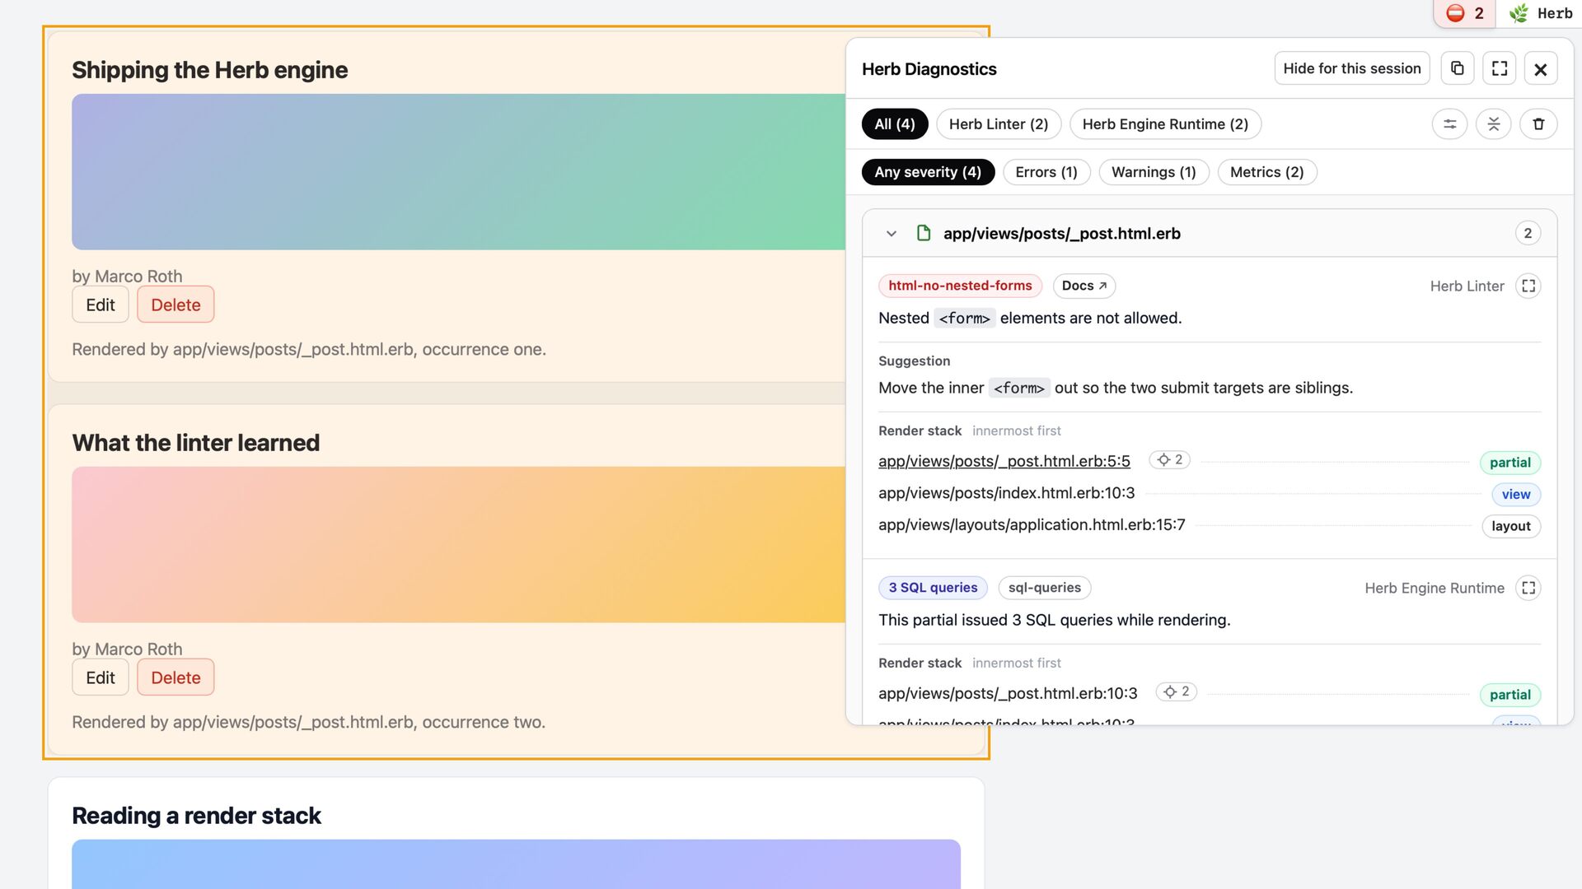The image size is (1582, 889).
Task: Switch to Herb Linter (2) tab
Action: pyautogui.click(x=998, y=124)
